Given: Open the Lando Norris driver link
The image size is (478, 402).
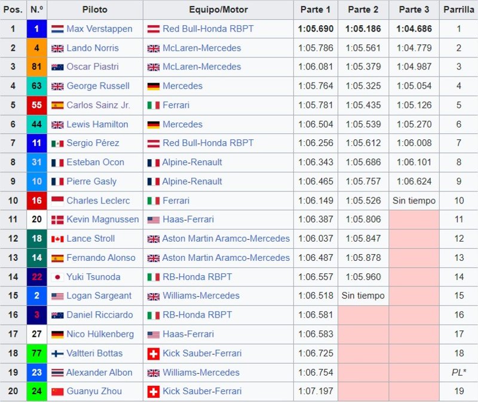Looking at the screenshot, I should pyautogui.click(x=93, y=48).
